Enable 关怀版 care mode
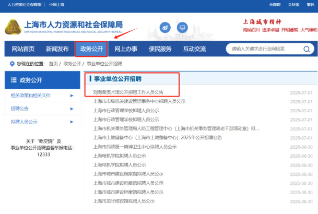 tap(293, 4)
